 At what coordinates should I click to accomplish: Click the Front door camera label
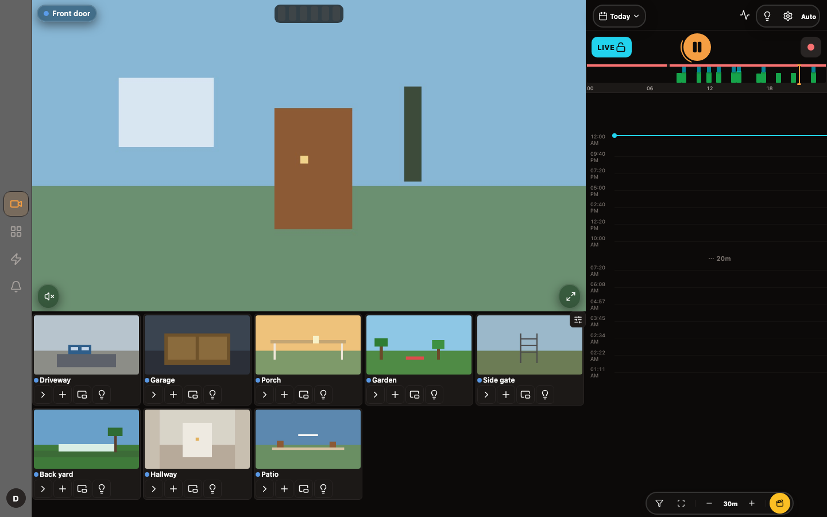67,13
